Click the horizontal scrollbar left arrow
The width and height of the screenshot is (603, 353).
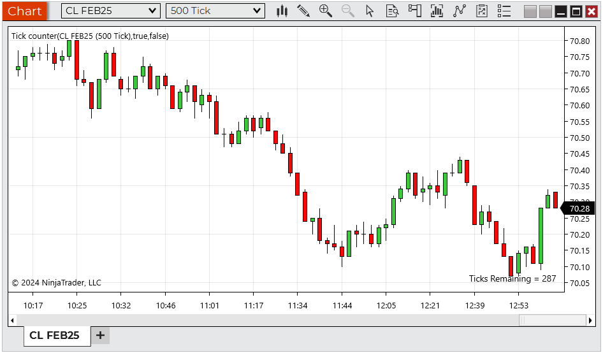[12, 320]
